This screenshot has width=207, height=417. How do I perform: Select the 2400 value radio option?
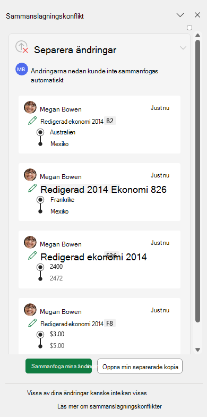[40, 267]
